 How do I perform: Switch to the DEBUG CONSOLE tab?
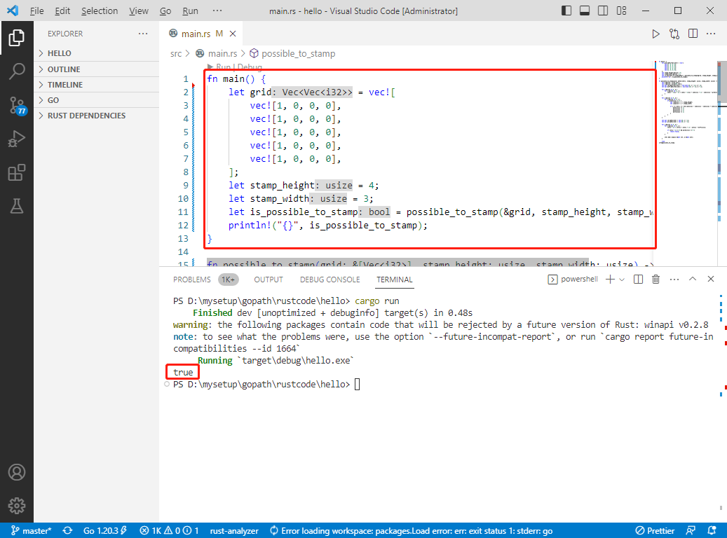(x=329, y=280)
